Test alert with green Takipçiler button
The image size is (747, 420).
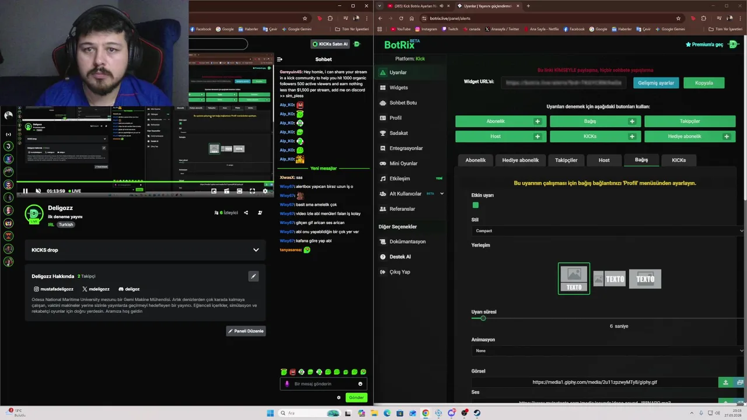[690, 121]
